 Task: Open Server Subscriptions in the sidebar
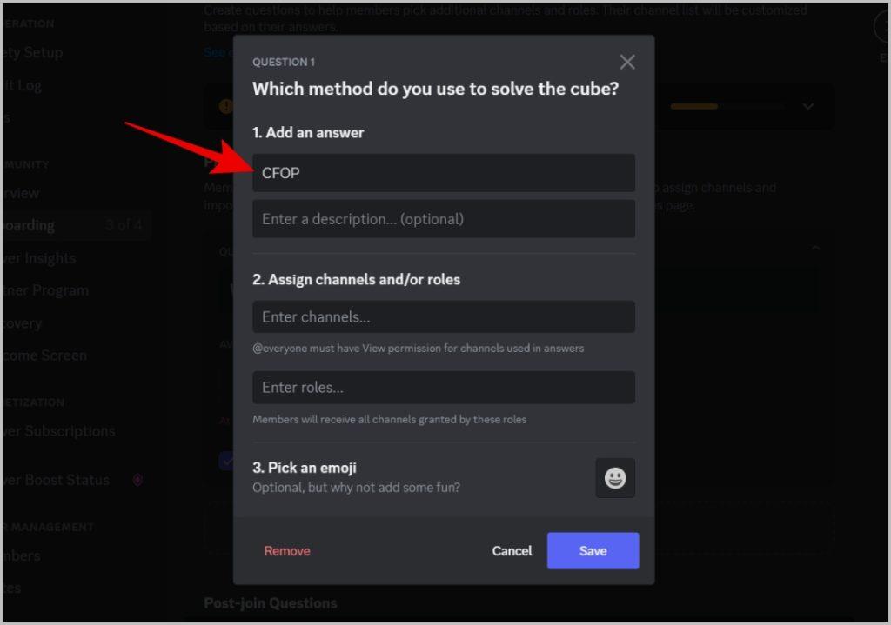coord(58,431)
